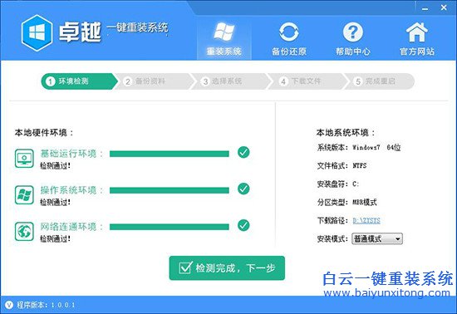Click the 基础运行环境 monitor icon
The height and width of the screenshot is (314, 457).
click(24, 158)
